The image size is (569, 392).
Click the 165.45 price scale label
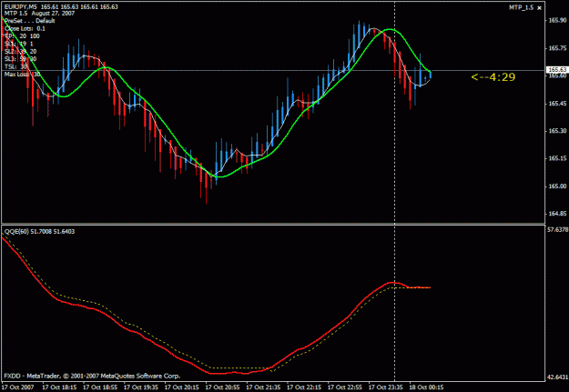coord(555,104)
